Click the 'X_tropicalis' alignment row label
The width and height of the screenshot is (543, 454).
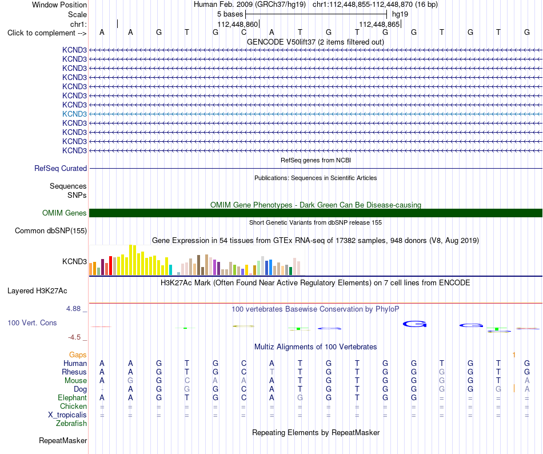[x=67, y=415]
